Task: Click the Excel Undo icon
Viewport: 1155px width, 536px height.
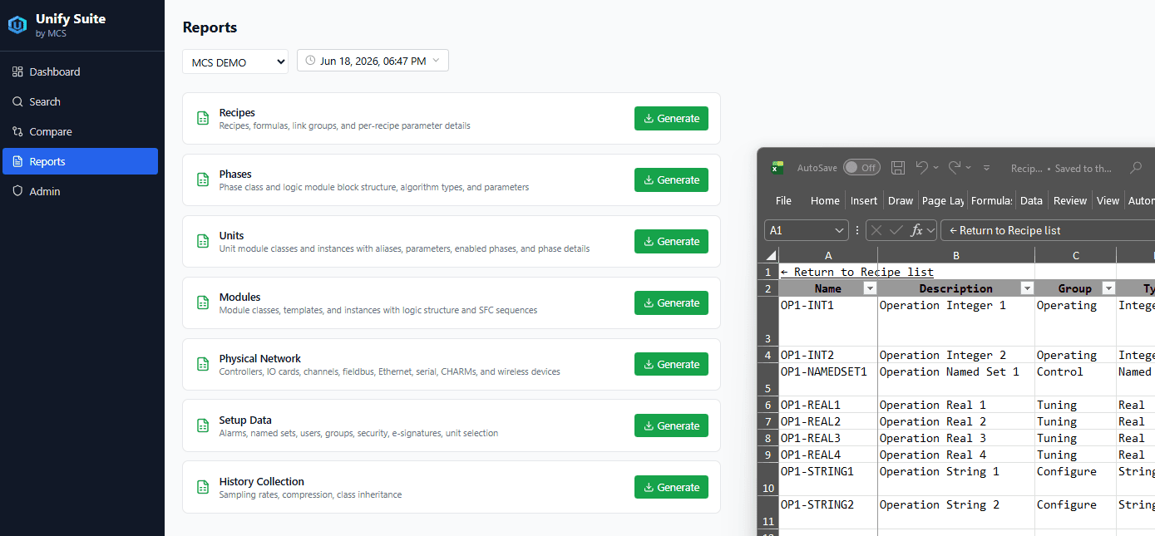Action: coord(921,167)
